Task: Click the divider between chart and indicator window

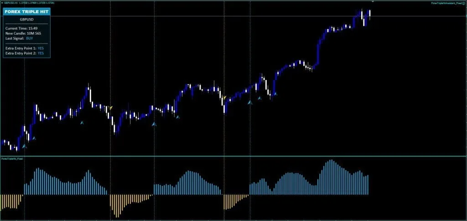Action: coord(233,156)
